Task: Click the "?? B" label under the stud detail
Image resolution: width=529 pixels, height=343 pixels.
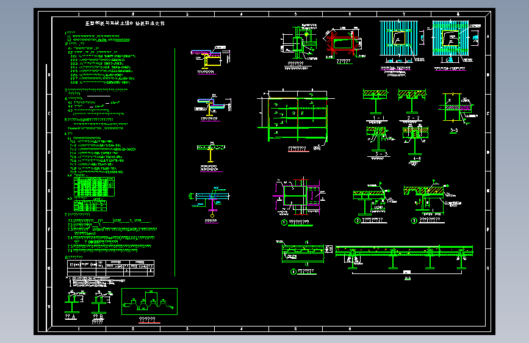Action: [x=98, y=317]
